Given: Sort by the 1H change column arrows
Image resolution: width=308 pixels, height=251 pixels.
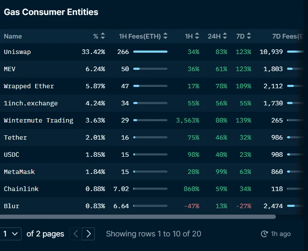Looking at the screenshot, I should 197,36.
